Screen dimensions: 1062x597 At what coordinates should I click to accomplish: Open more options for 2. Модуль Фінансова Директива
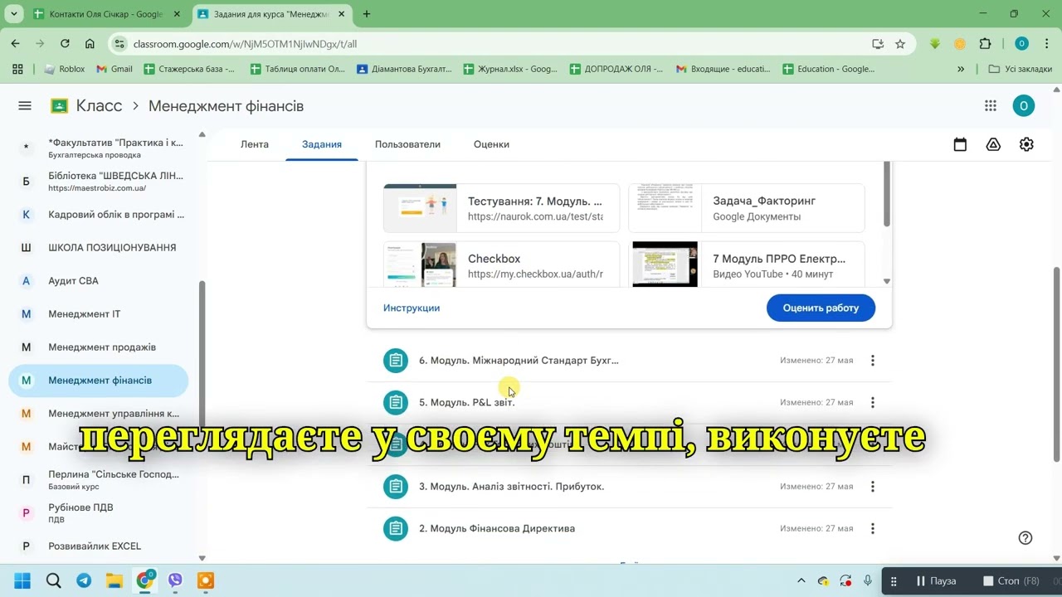(872, 529)
